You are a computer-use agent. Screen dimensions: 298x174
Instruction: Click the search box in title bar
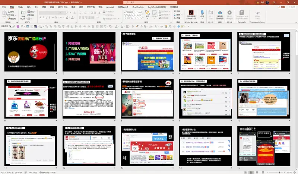tap(150, 3)
